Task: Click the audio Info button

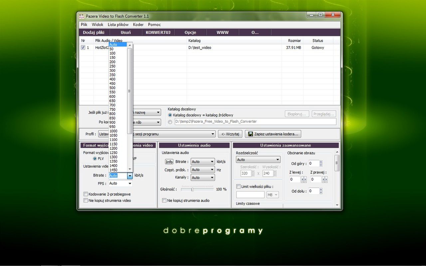Action: [169, 162]
